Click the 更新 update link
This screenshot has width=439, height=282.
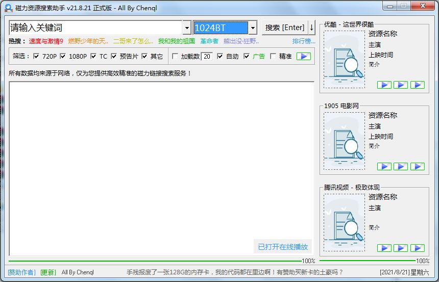click(x=48, y=272)
